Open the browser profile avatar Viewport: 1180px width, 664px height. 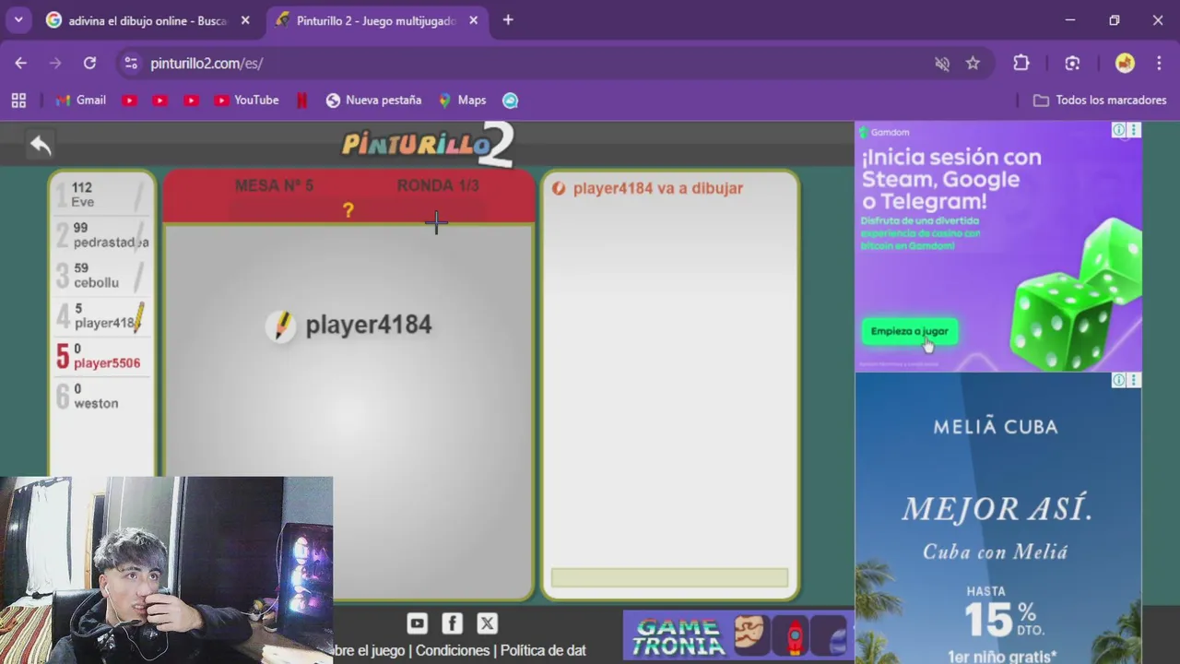(1125, 63)
